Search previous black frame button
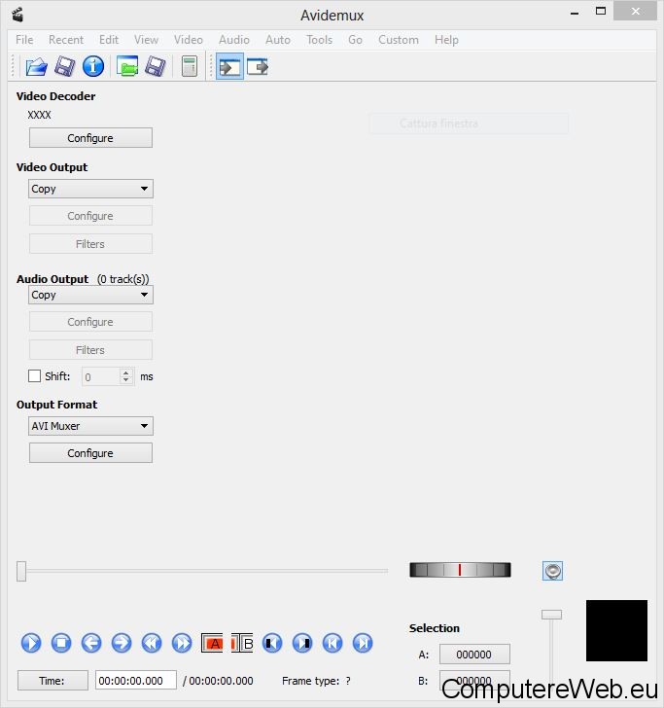 pyautogui.click(x=272, y=643)
